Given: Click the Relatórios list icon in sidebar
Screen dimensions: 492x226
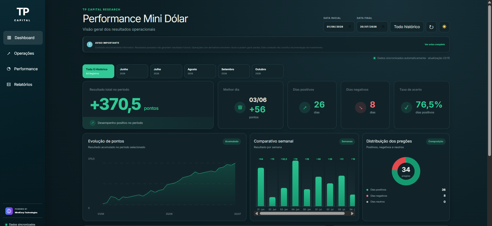Looking at the screenshot, I should coord(9,85).
